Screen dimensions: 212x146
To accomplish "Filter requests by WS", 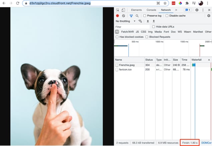I will (180, 32).
